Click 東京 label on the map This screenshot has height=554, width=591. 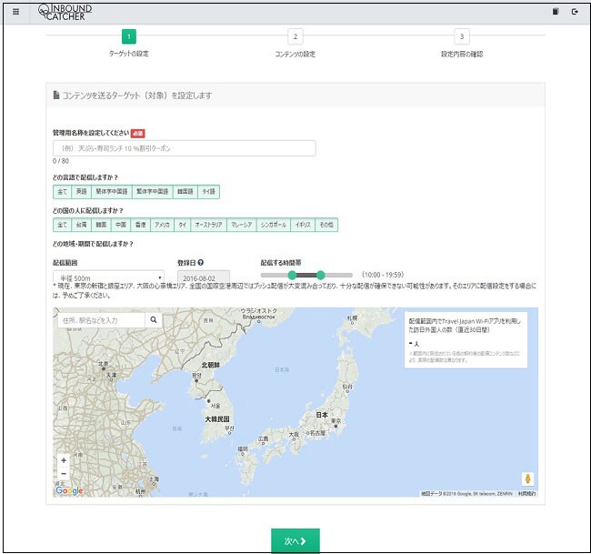coord(336,420)
